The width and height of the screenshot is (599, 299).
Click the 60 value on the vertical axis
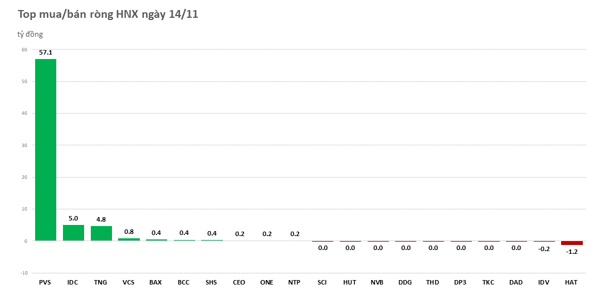[24, 50]
